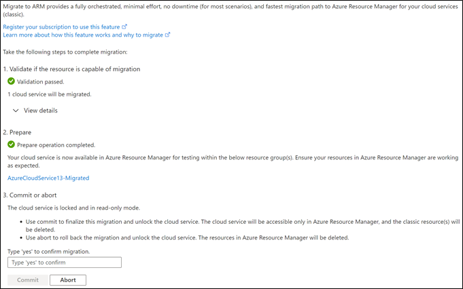This screenshot has width=463, height=289.
Task: Click the Type 'yes' to confirm migration label
Action: 49,252
